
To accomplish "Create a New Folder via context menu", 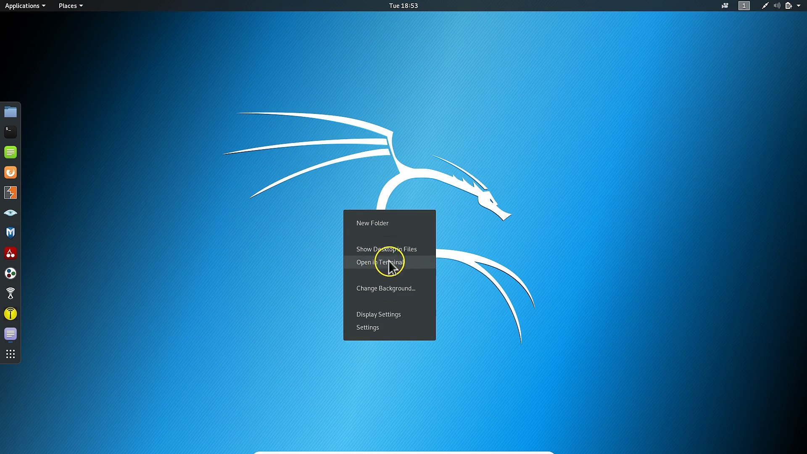I will point(372,223).
